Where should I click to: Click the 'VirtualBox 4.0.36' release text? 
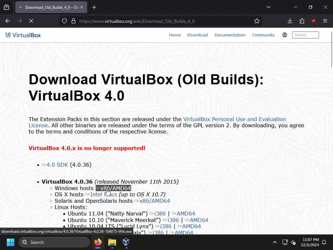pos(67,182)
